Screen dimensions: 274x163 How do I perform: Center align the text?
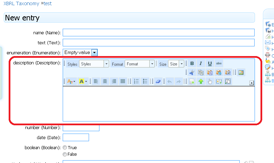tap(105, 81)
